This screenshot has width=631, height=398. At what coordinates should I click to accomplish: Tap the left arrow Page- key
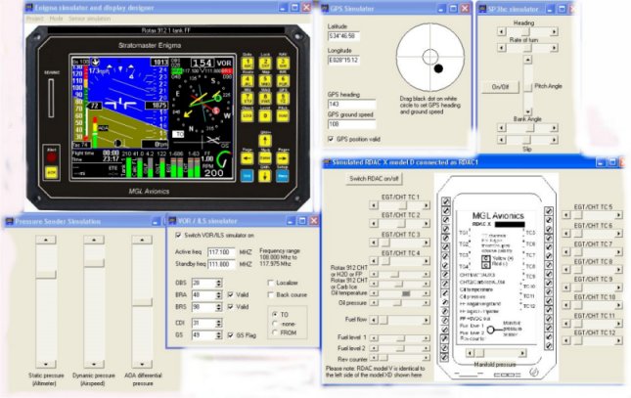(248, 157)
